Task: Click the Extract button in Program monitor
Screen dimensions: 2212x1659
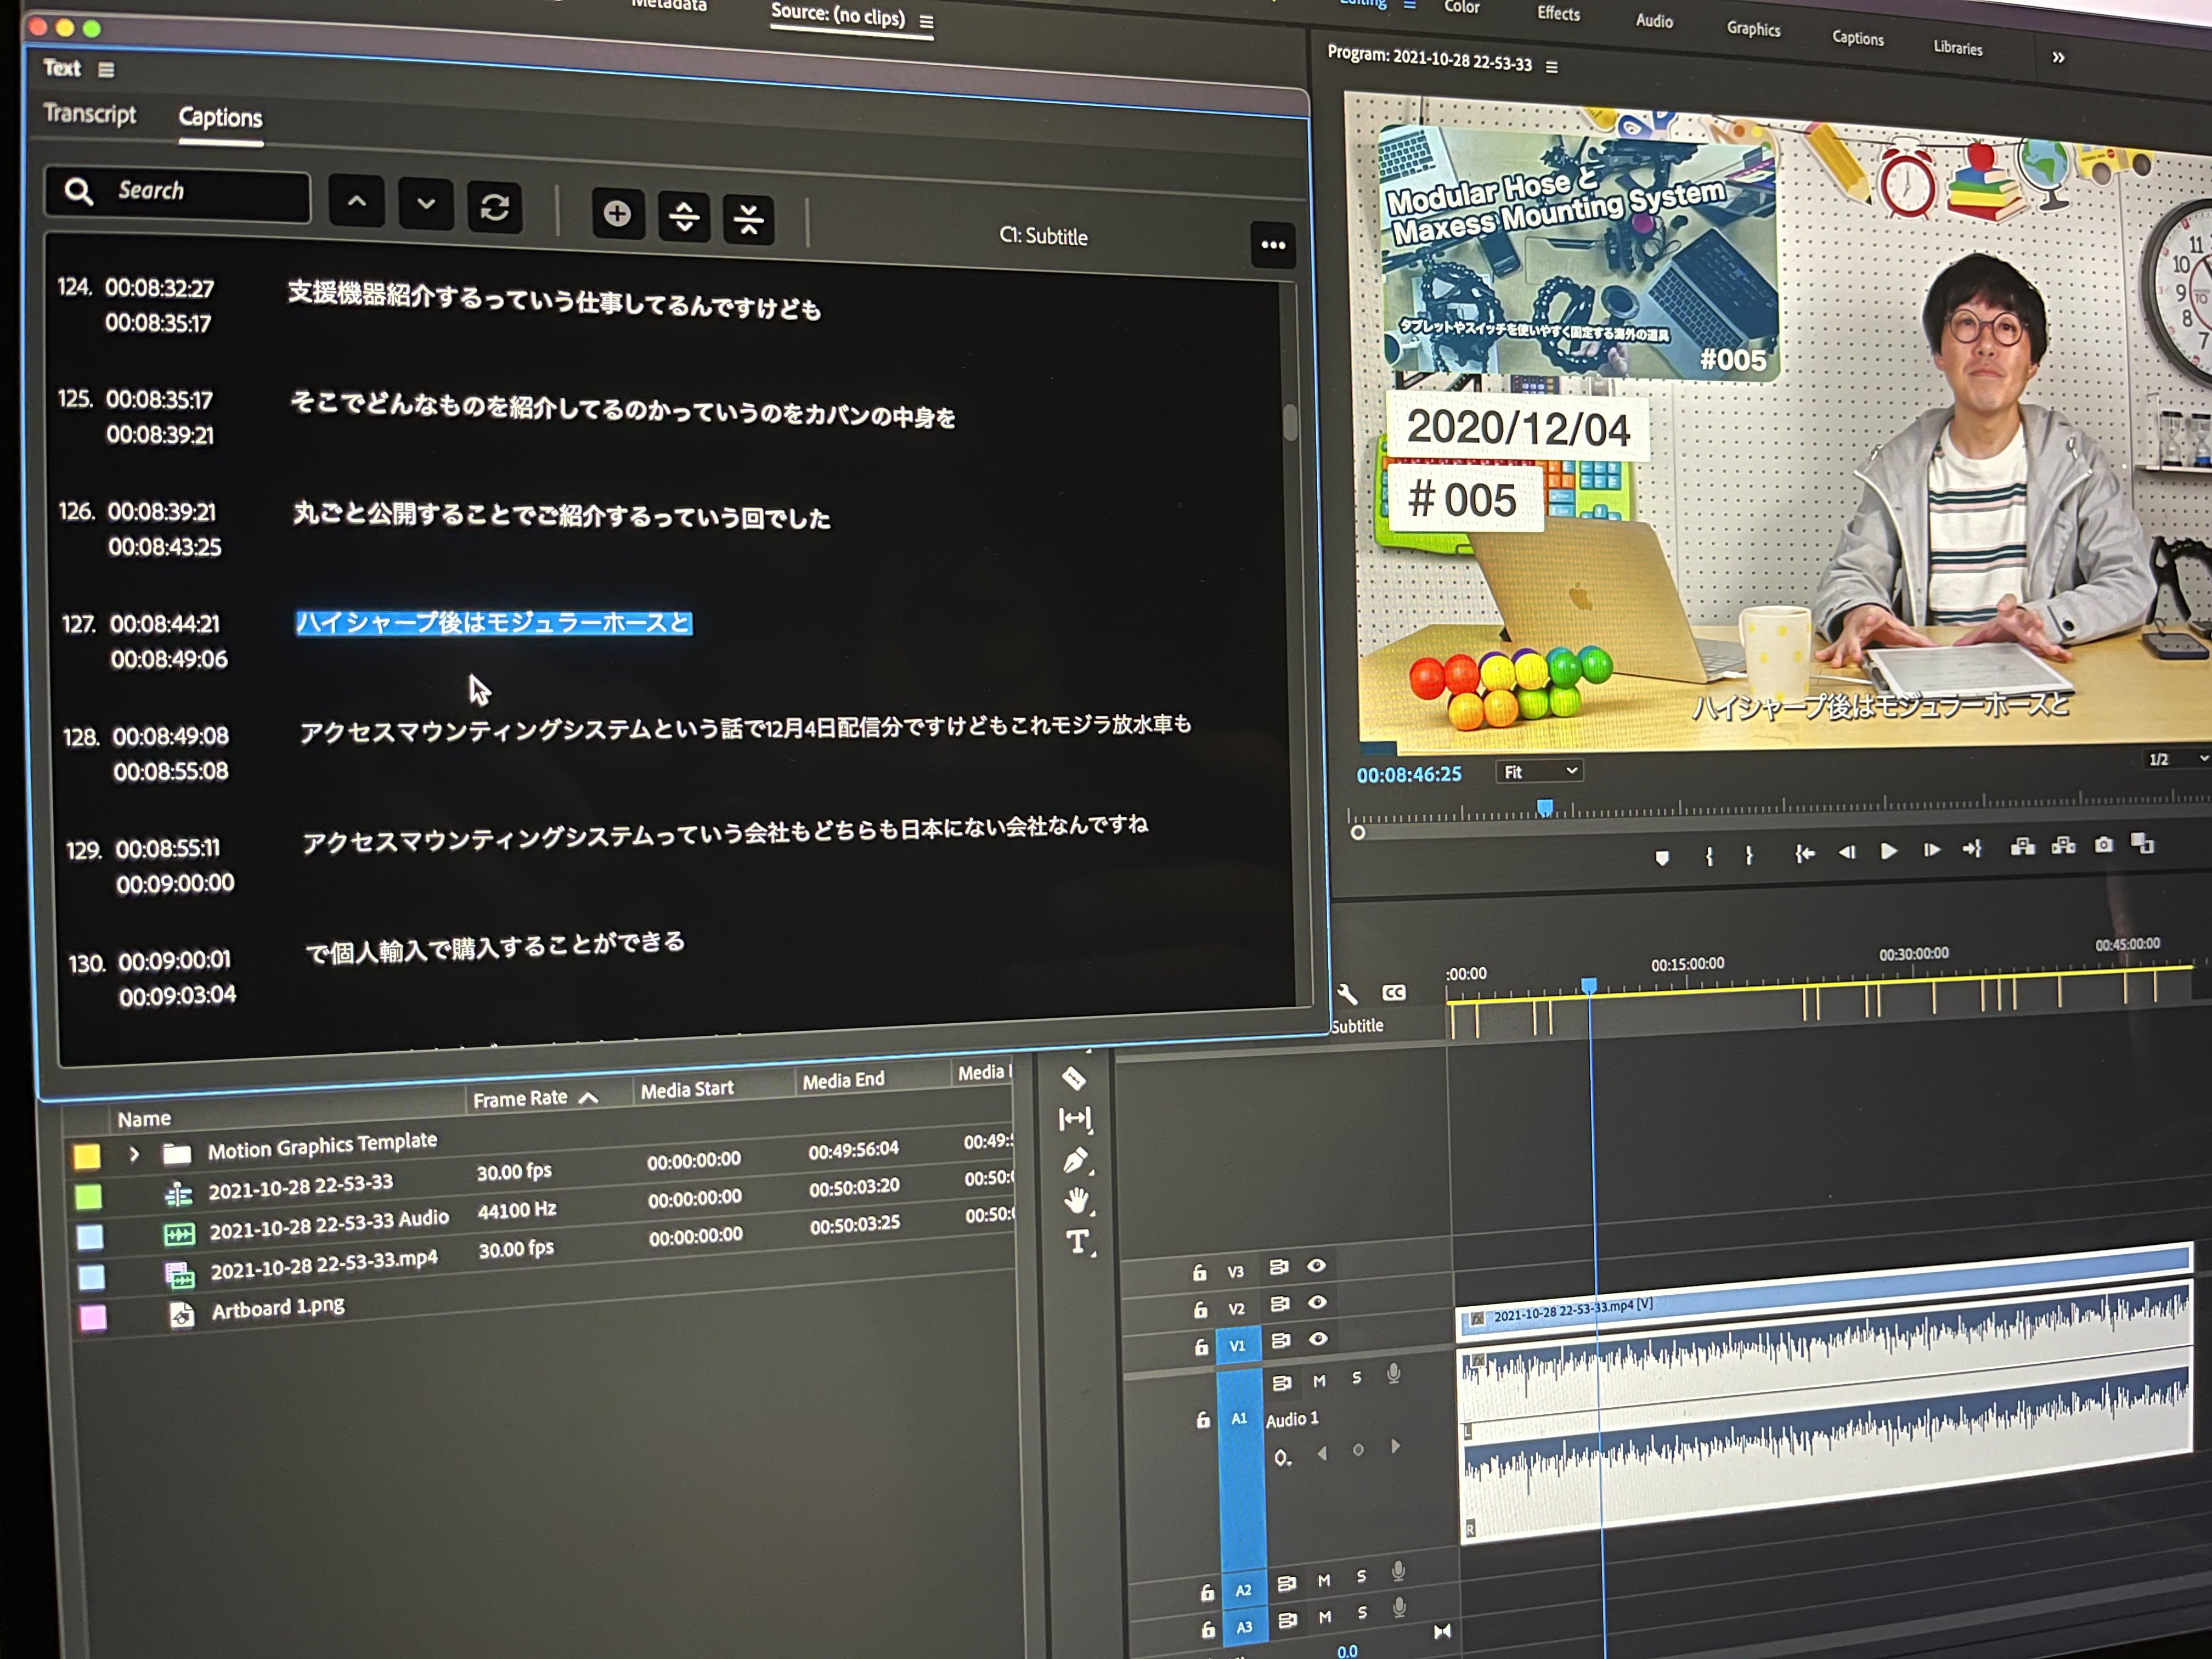Action: [2064, 846]
